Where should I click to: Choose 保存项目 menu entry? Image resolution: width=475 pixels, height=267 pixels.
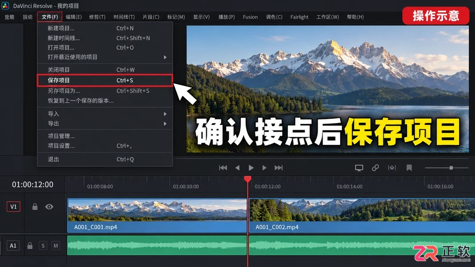point(104,80)
